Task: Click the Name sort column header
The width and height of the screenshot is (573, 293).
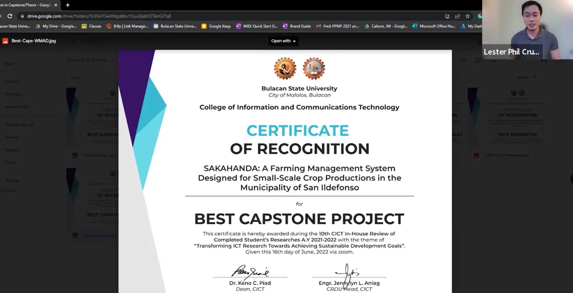Action: [x=523, y=77]
